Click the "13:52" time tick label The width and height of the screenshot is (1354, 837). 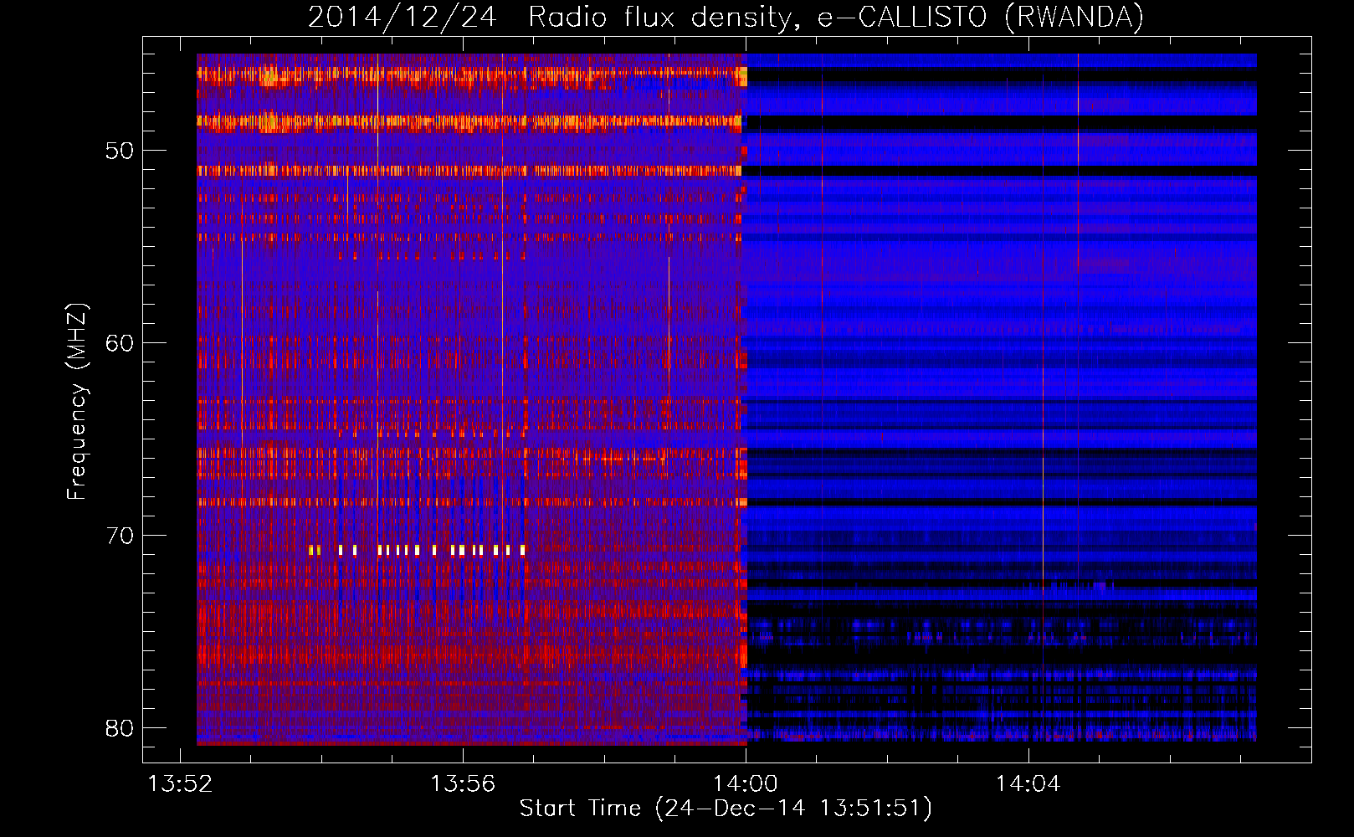(180, 784)
